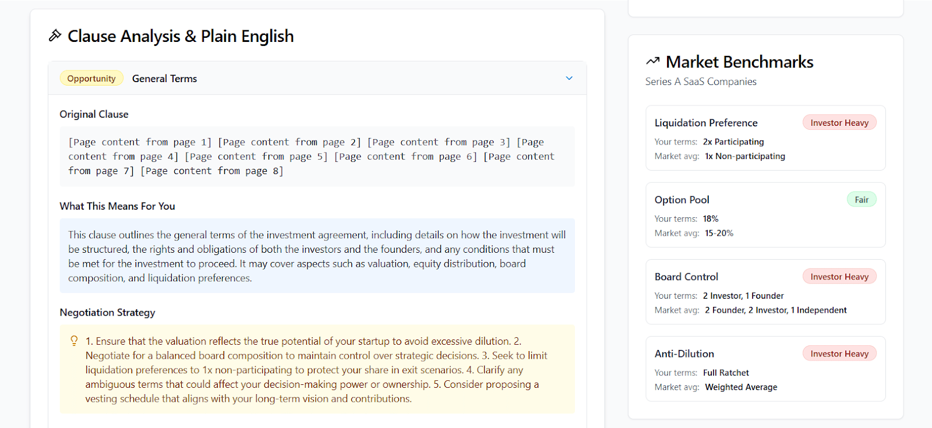This screenshot has height=428, width=932.
Task: Click the lightbulb icon in Negotiation Strategy
Action: point(74,341)
